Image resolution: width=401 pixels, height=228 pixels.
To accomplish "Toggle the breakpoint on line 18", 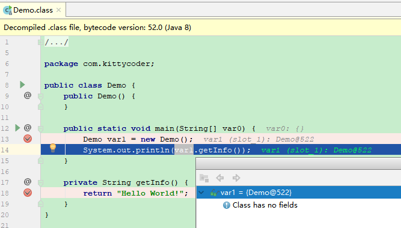I will pyautogui.click(x=28, y=193).
